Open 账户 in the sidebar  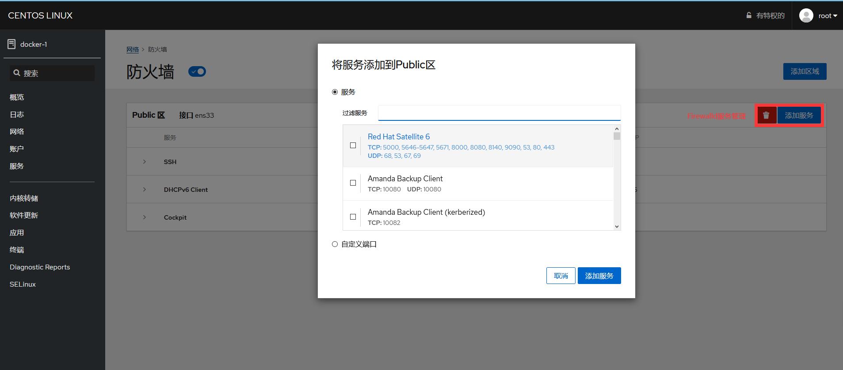[17, 149]
